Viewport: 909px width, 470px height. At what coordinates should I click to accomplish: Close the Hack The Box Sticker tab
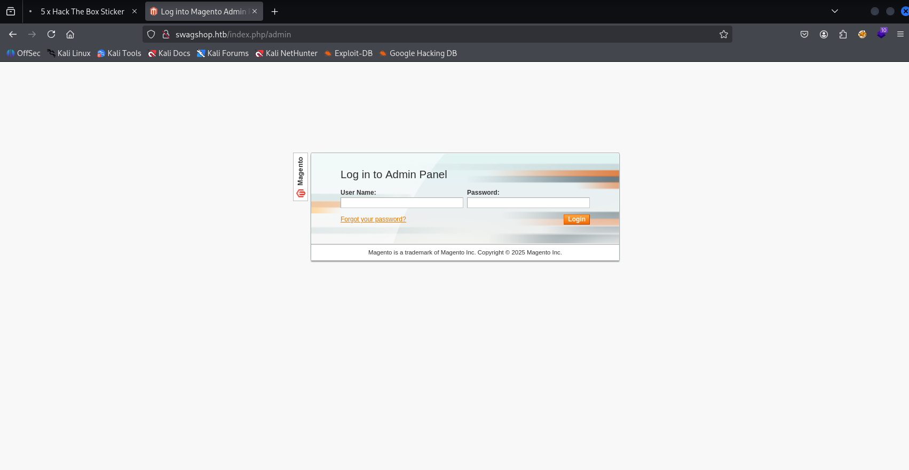(135, 11)
